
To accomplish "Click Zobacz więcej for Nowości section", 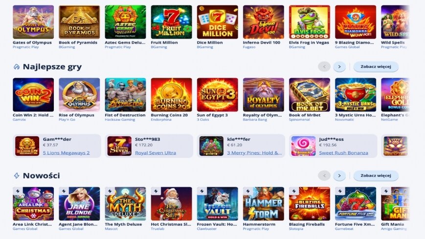I will point(376,175).
